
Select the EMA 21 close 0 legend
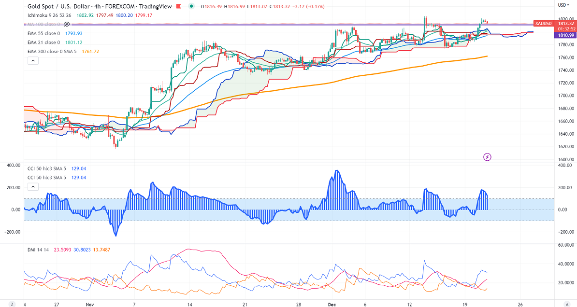[x=43, y=42]
